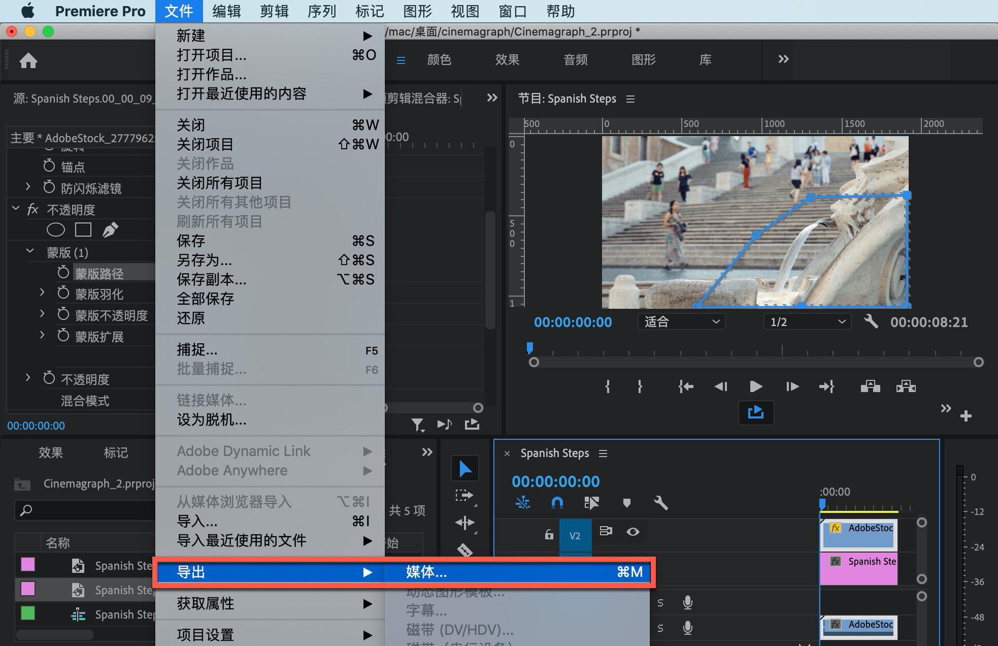The width and height of the screenshot is (998, 646).
Task: Toggle the stopwatch for 蒙版羽化
Action: point(63,293)
